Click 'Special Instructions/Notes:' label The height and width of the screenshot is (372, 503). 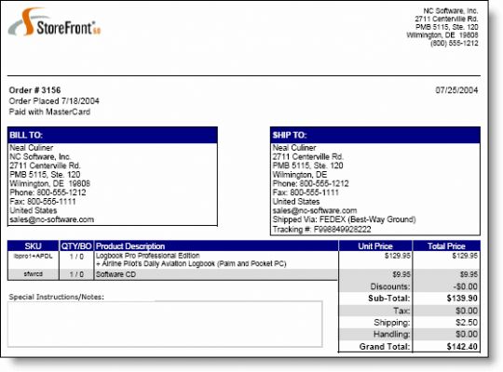(57, 297)
